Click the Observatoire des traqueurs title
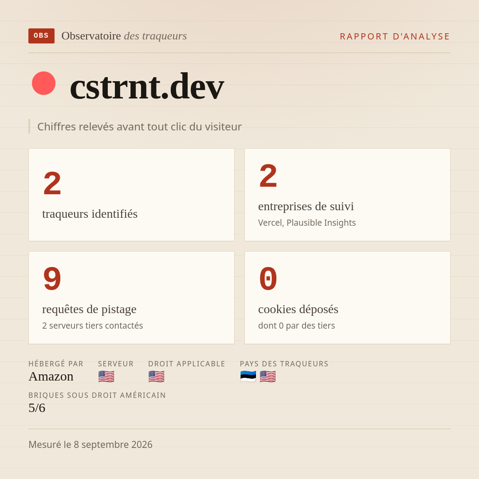This screenshot has width=479, height=479. (x=124, y=36)
